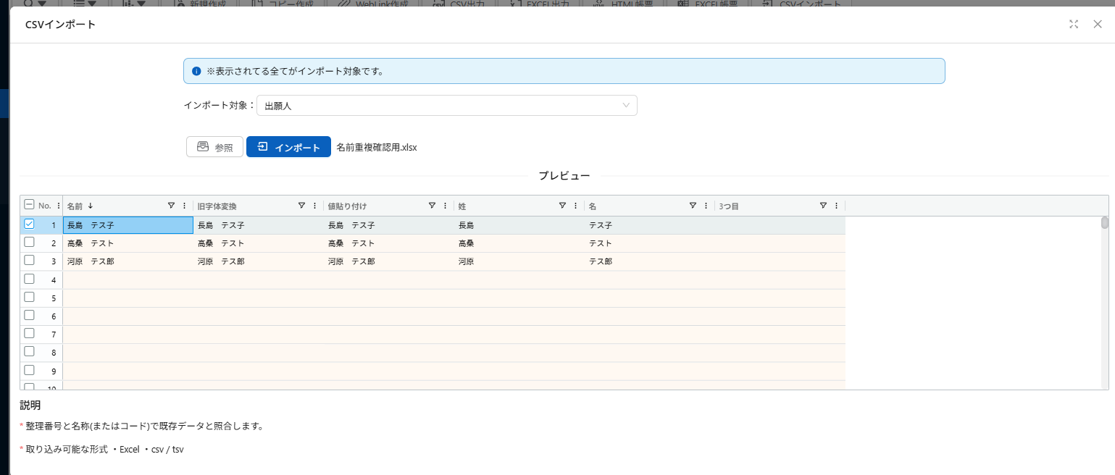Select 名 cell テス郎

(650, 261)
